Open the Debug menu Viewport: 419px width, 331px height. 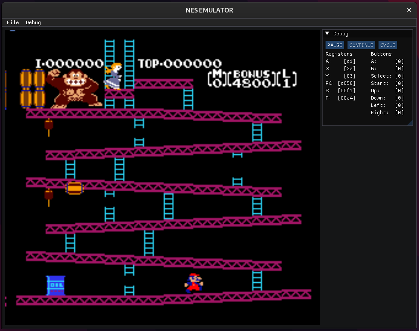click(33, 22)
